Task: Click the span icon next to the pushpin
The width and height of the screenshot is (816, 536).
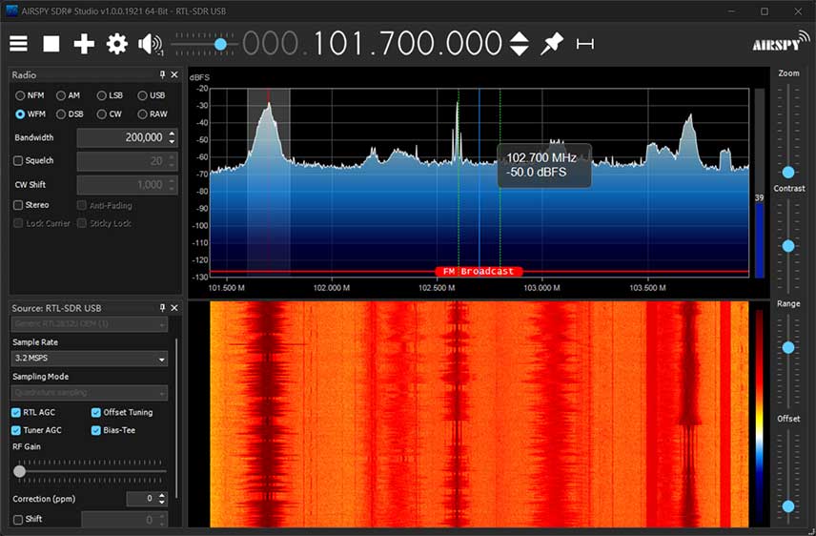Action: [x=585, y=44]
